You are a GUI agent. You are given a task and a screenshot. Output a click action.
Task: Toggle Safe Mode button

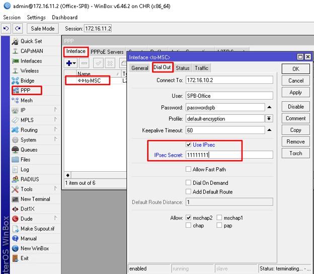(x=43, y=29)
